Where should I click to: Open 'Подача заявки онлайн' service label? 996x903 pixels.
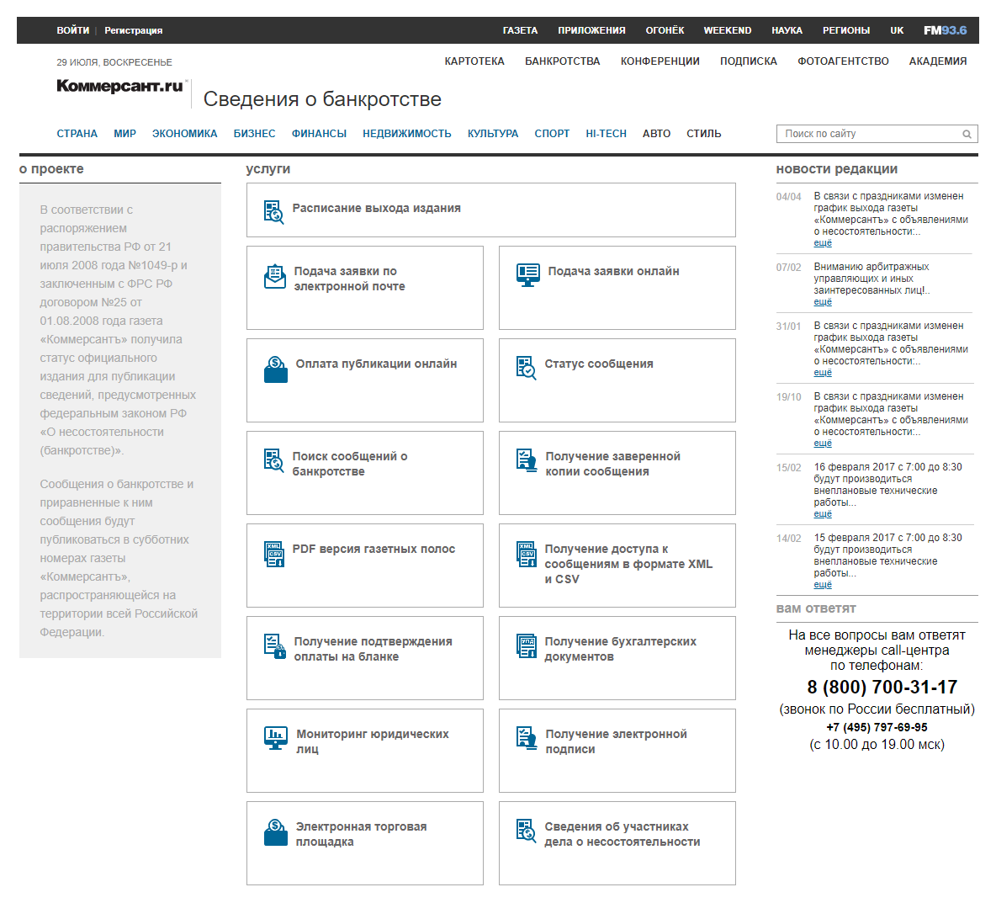tap(613, 271)
